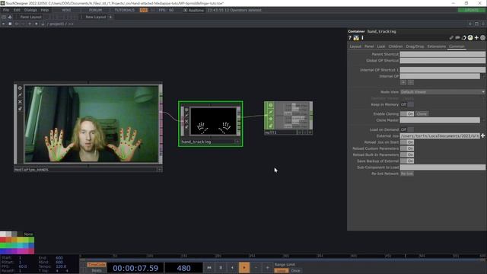This screenshot has height=274, width=487.
Task: Pick the red swatch in color palette
Action: tap(3, 240)
